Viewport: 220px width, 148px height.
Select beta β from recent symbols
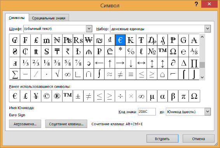[173, 96]
